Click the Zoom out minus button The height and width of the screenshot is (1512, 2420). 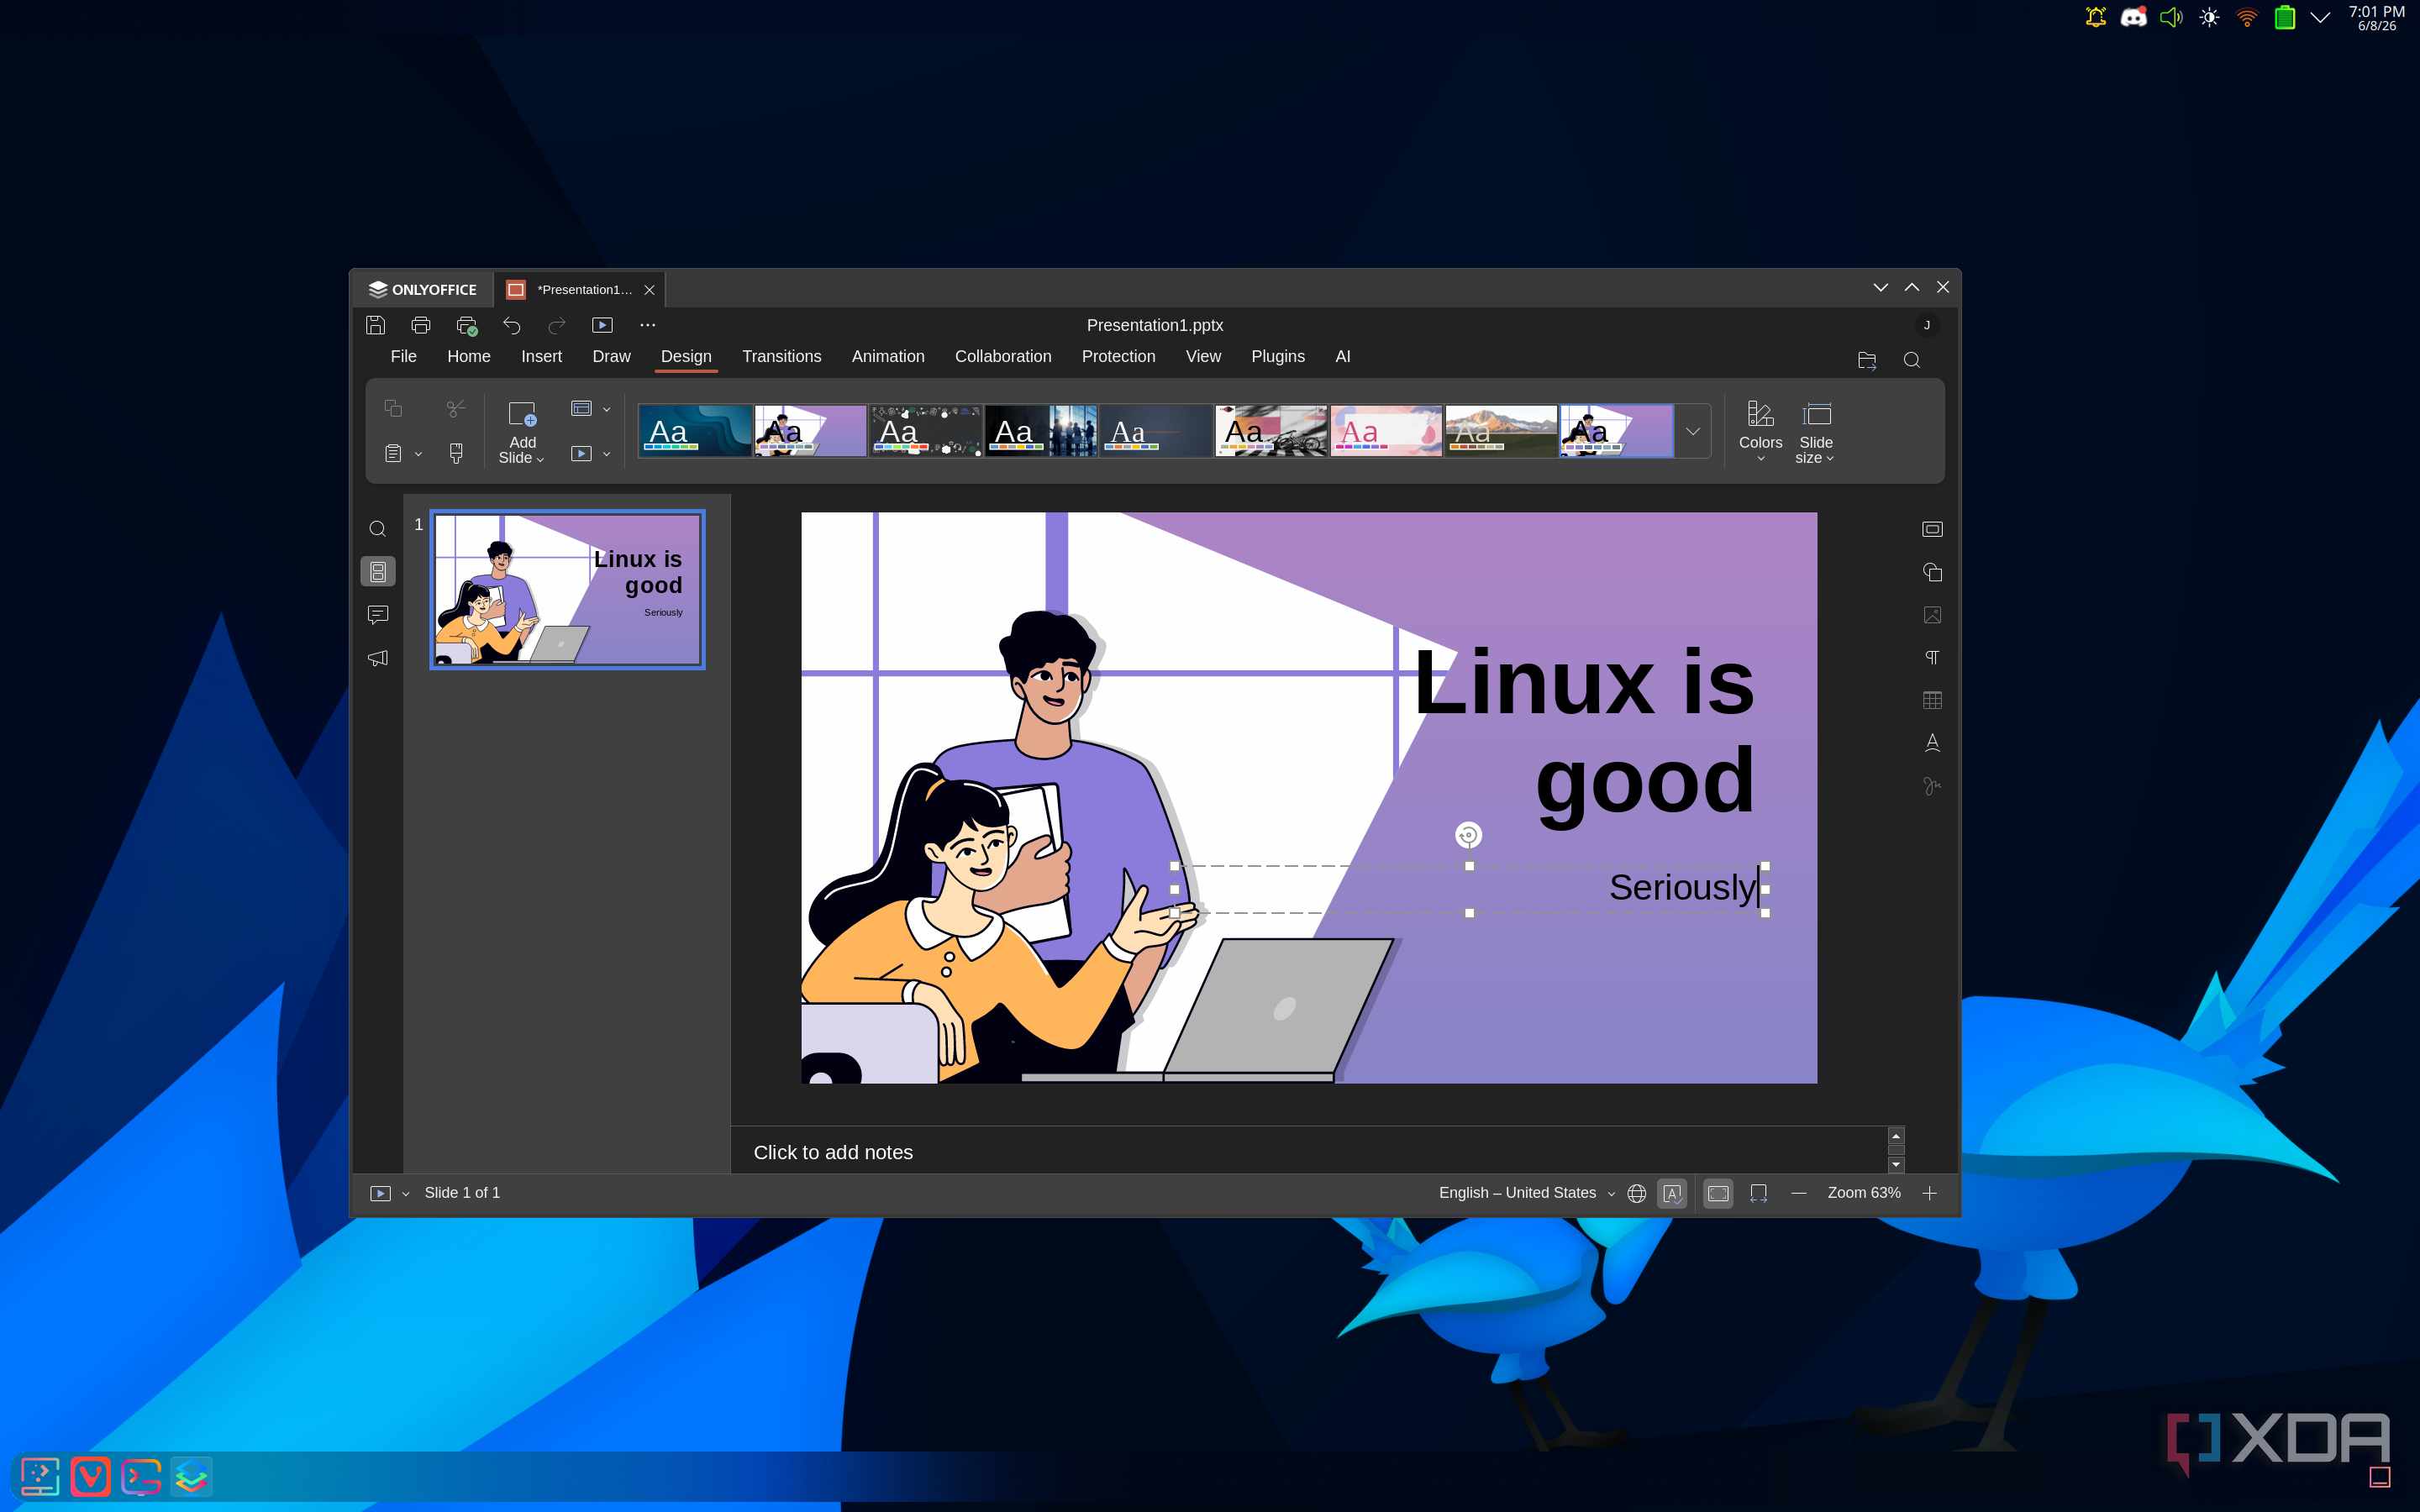pos(1798,1193)
